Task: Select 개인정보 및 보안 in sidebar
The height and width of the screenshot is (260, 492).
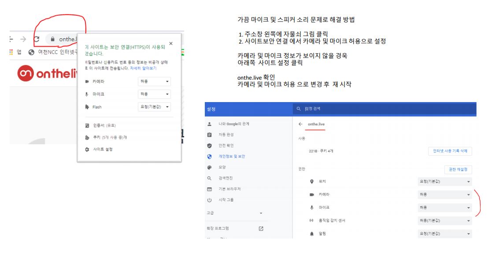Action: (231, 156)
